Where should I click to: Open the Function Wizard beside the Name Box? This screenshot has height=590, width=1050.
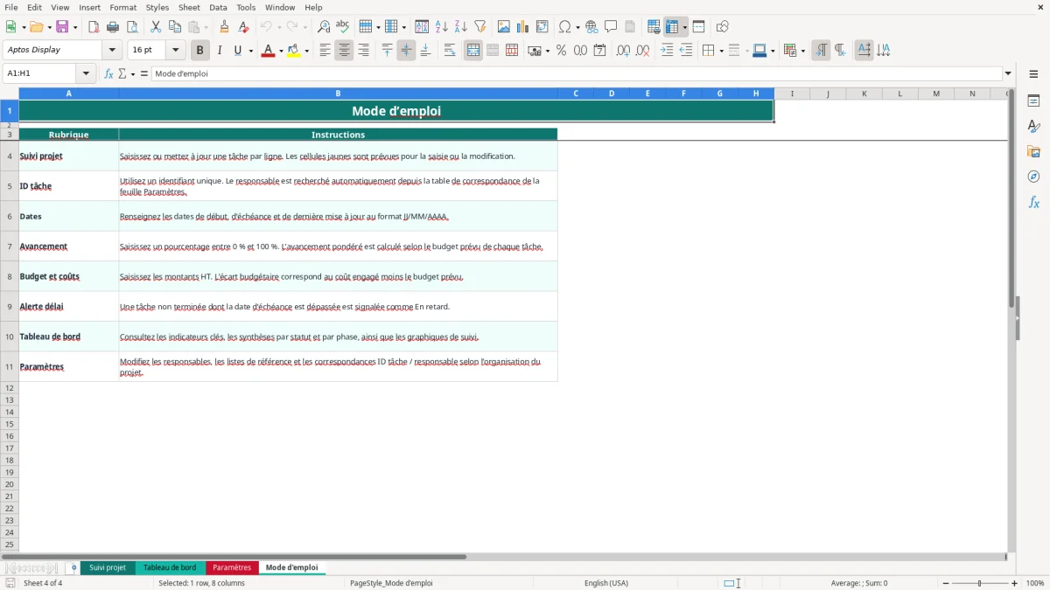[108, 73]
